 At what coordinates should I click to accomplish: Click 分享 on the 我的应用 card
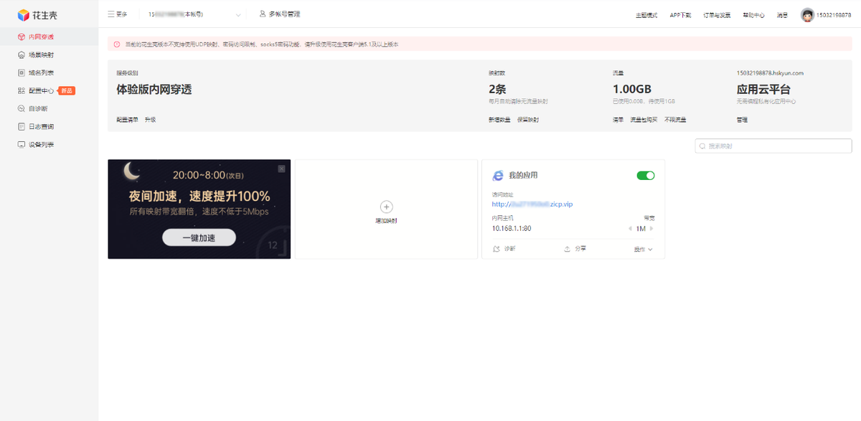(x=568, y=249)
